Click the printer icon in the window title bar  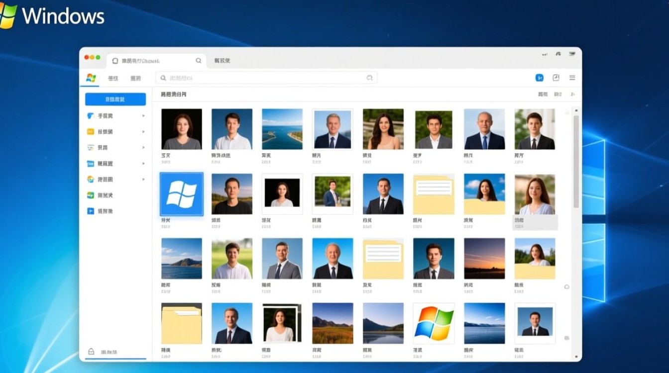click(x=572, y=54)
